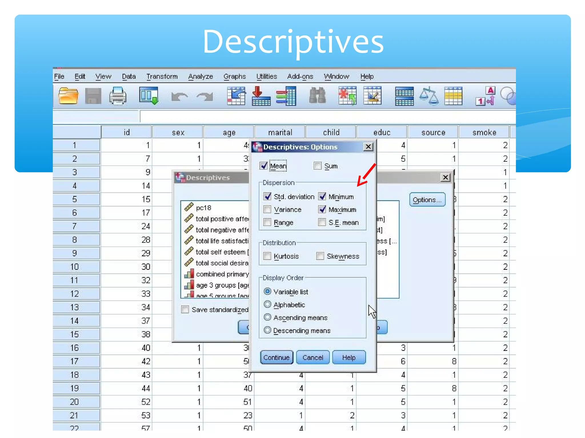Click Help in Options dialog
The image size is (585, 438).
tap(349, 357)
